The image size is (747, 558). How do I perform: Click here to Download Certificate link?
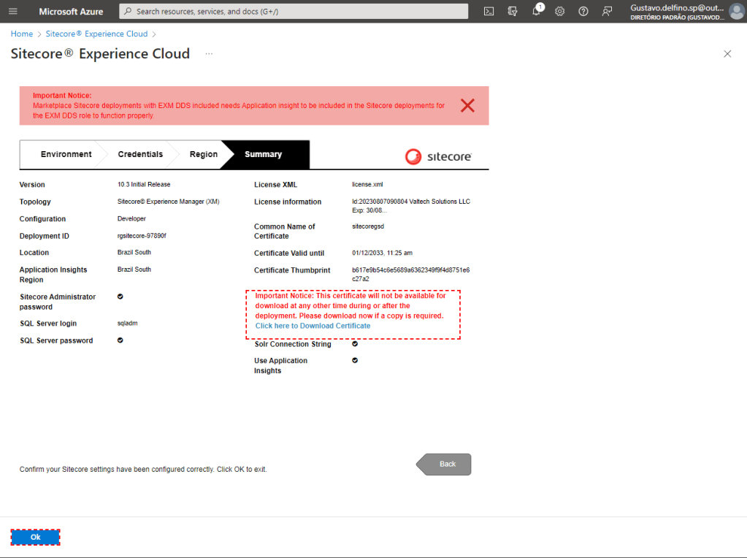coord(313,326)
